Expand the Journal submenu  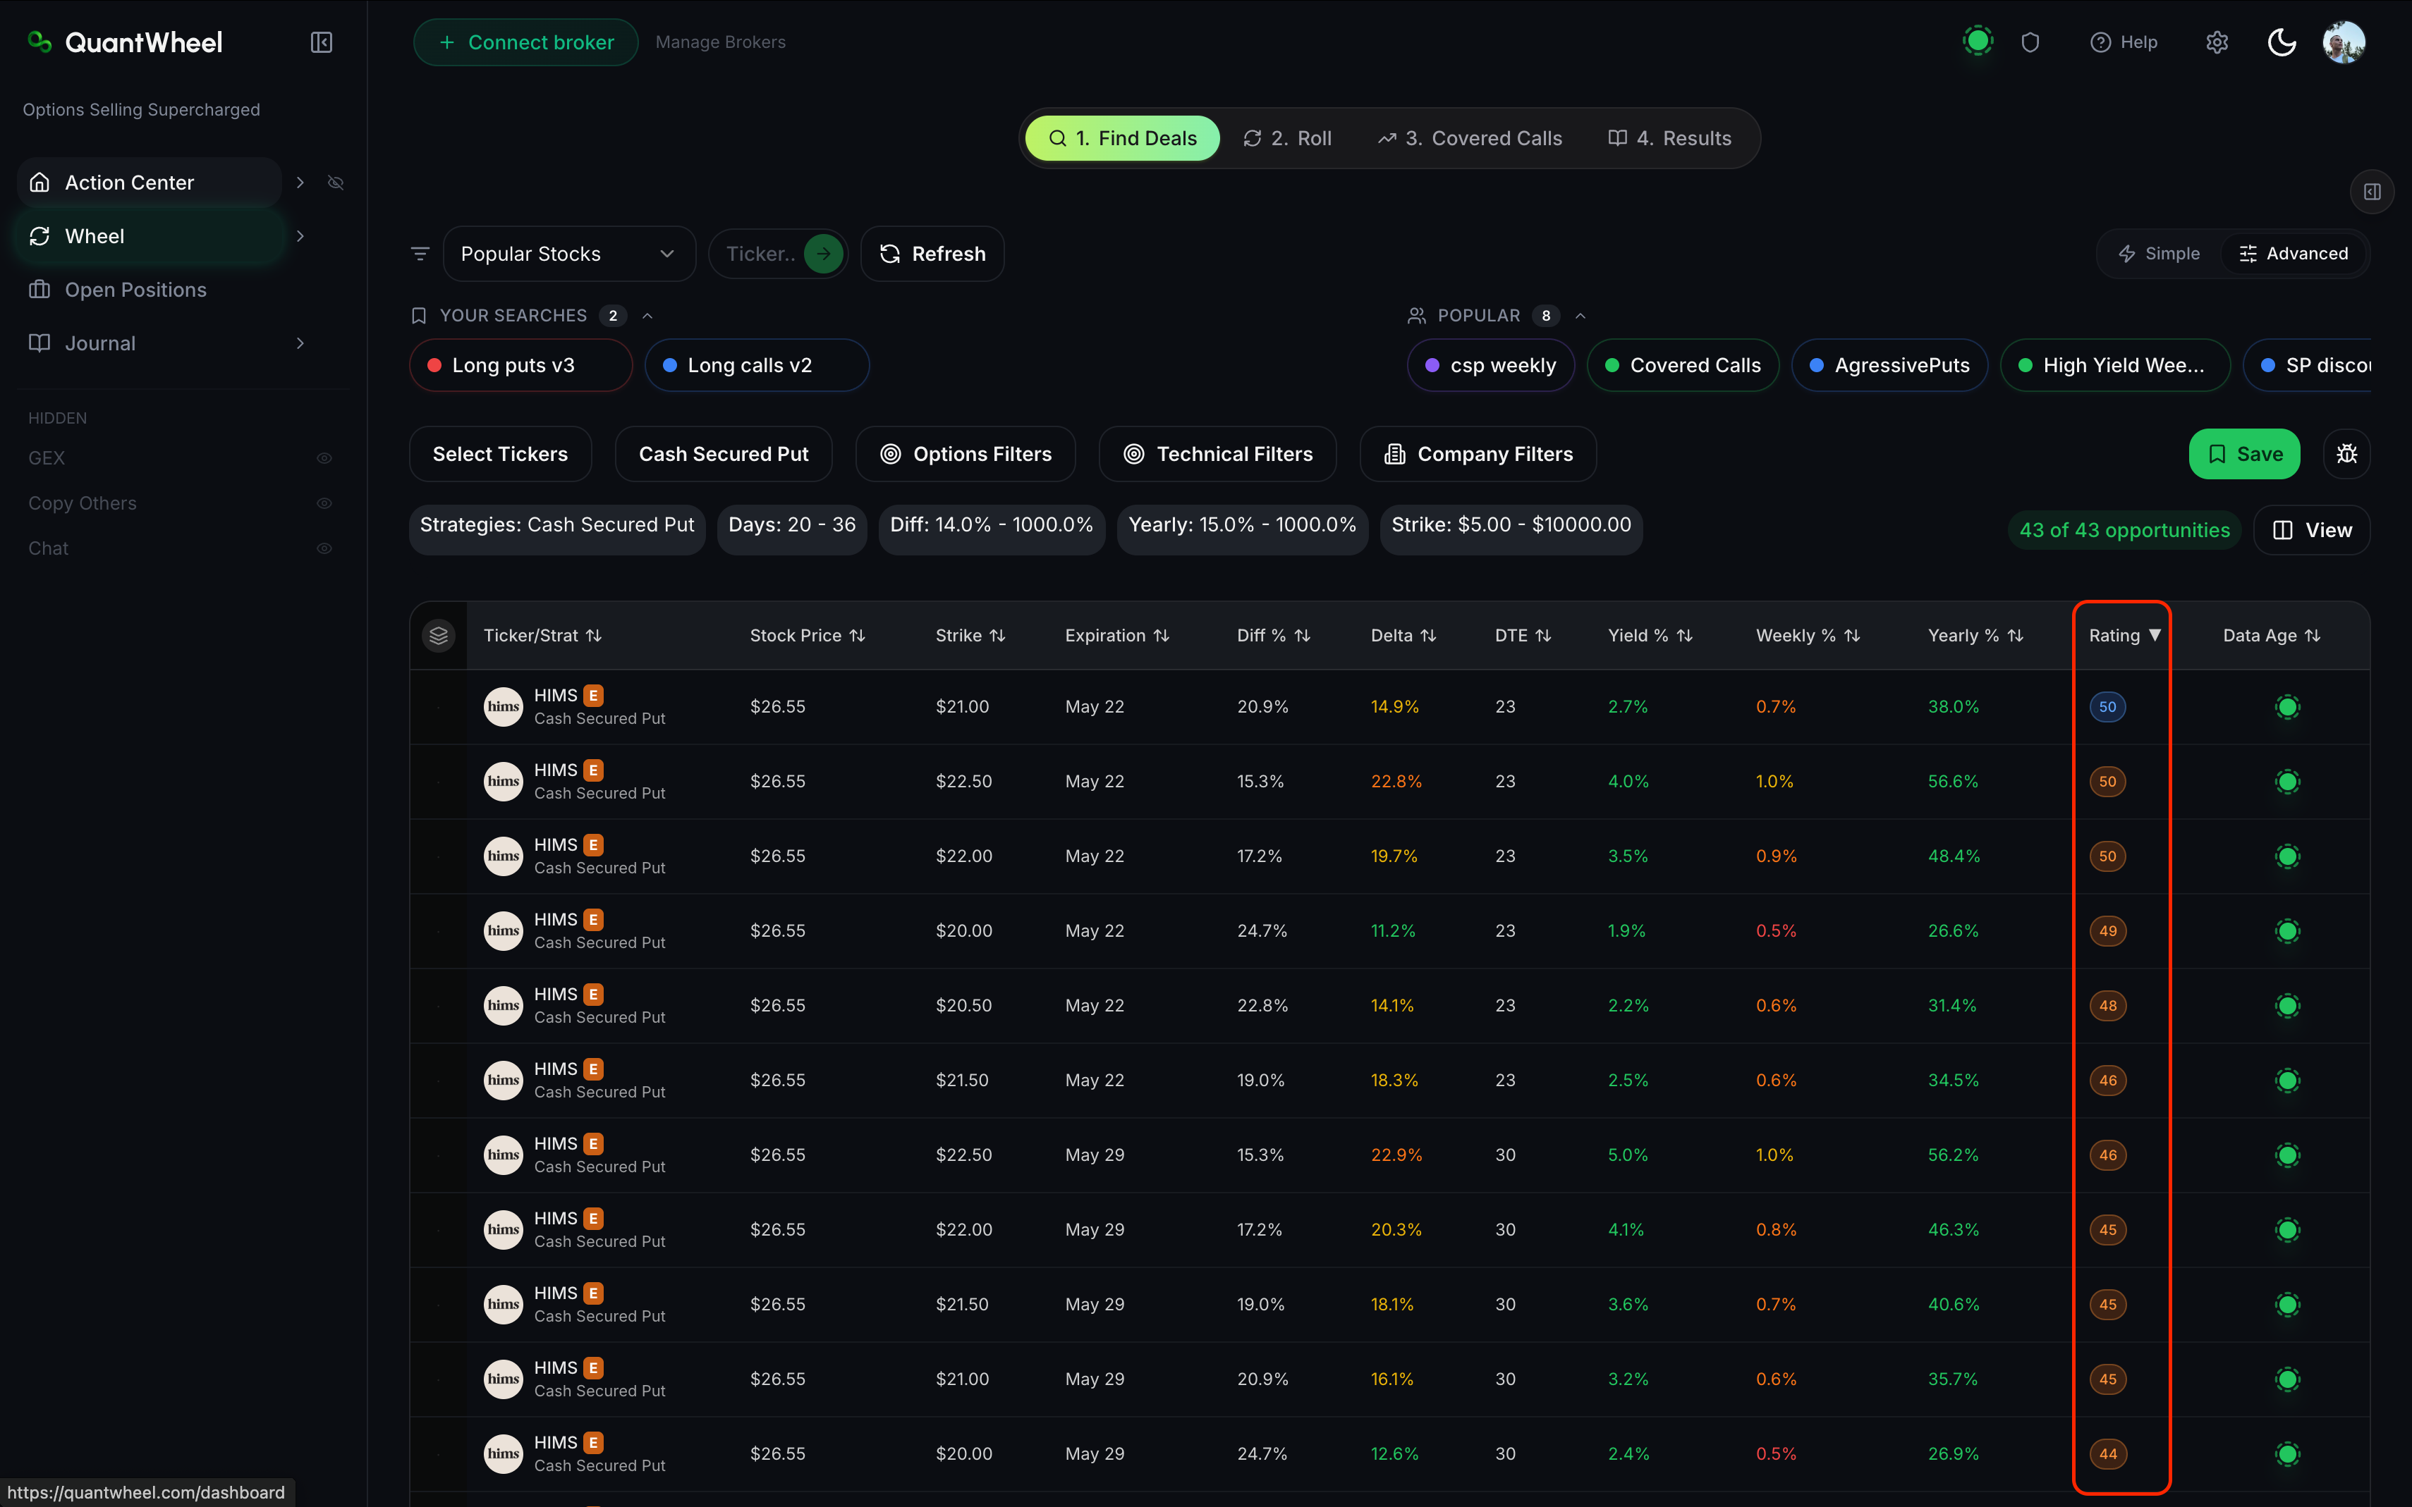[x=300, y=344]
